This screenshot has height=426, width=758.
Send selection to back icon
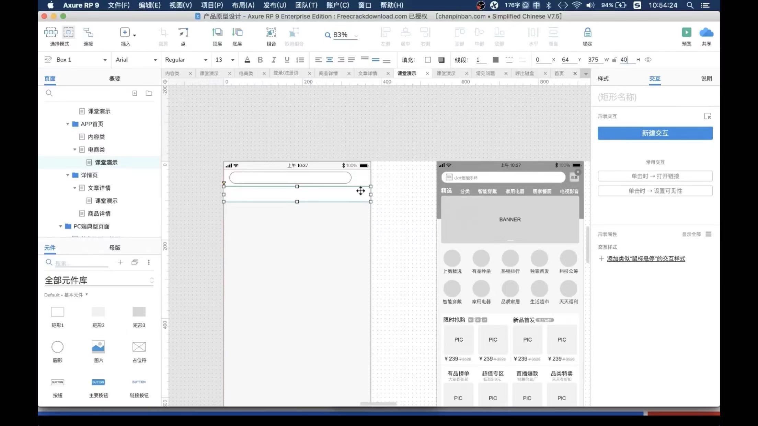pyautogui.click(x=237, y=33)
